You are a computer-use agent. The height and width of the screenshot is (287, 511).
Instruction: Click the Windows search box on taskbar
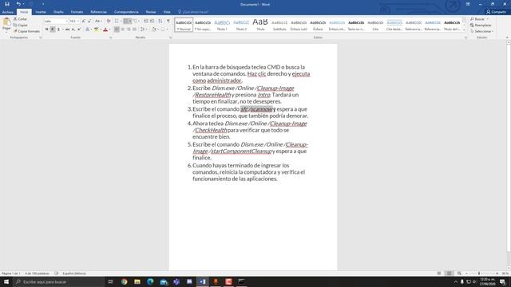point(58,281)
